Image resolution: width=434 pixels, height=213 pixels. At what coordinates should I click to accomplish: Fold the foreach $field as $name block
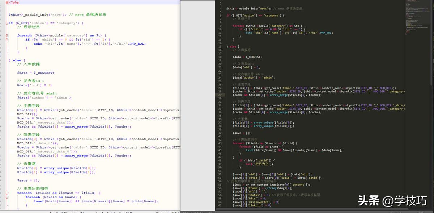coord(7,197)
